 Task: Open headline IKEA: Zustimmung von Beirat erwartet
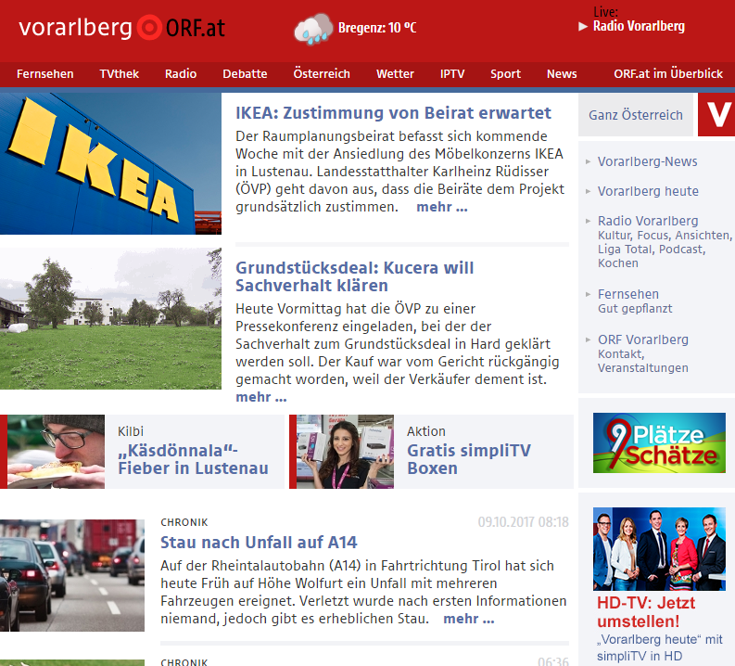coord(393,113)
